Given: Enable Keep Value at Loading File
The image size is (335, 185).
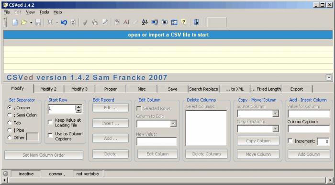Looking at the screenshot, I should [x=50, y=122].
